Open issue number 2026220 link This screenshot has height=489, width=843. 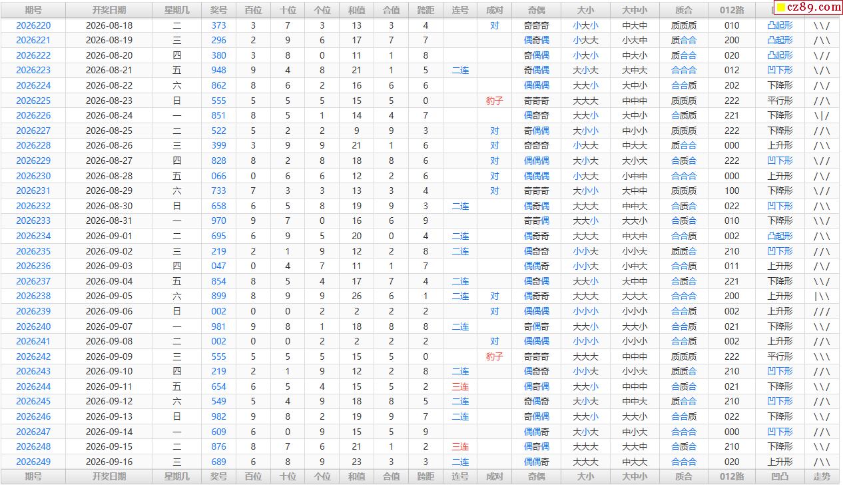[x=33, y=25]
